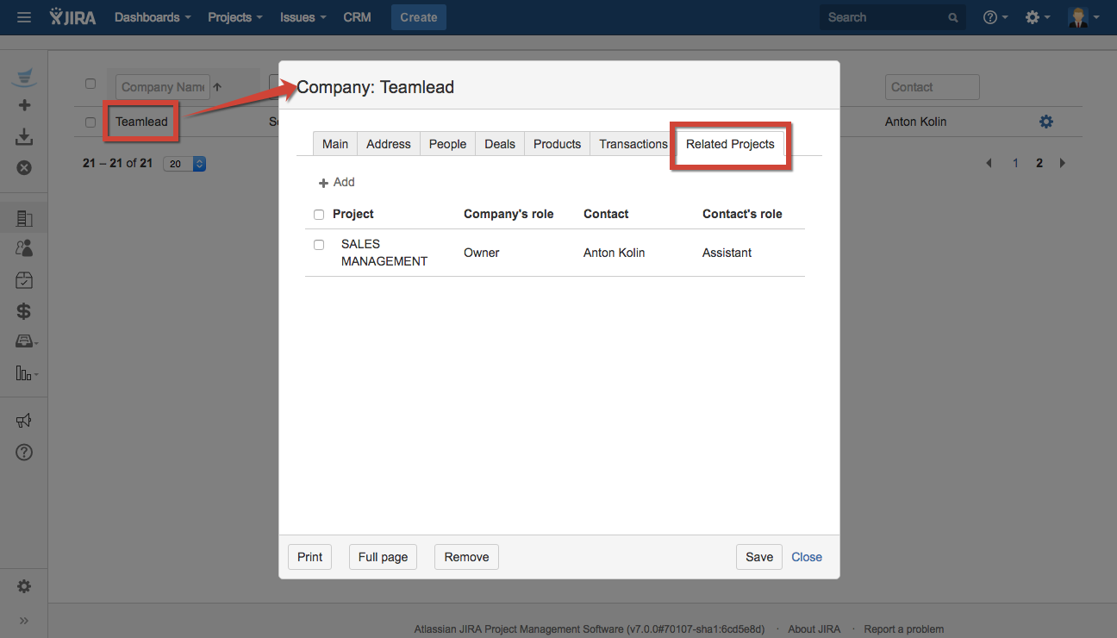Open the Contacts people icon in sidebar
The width and height of the screenshot is (1117, 638).
coord(24,248)
